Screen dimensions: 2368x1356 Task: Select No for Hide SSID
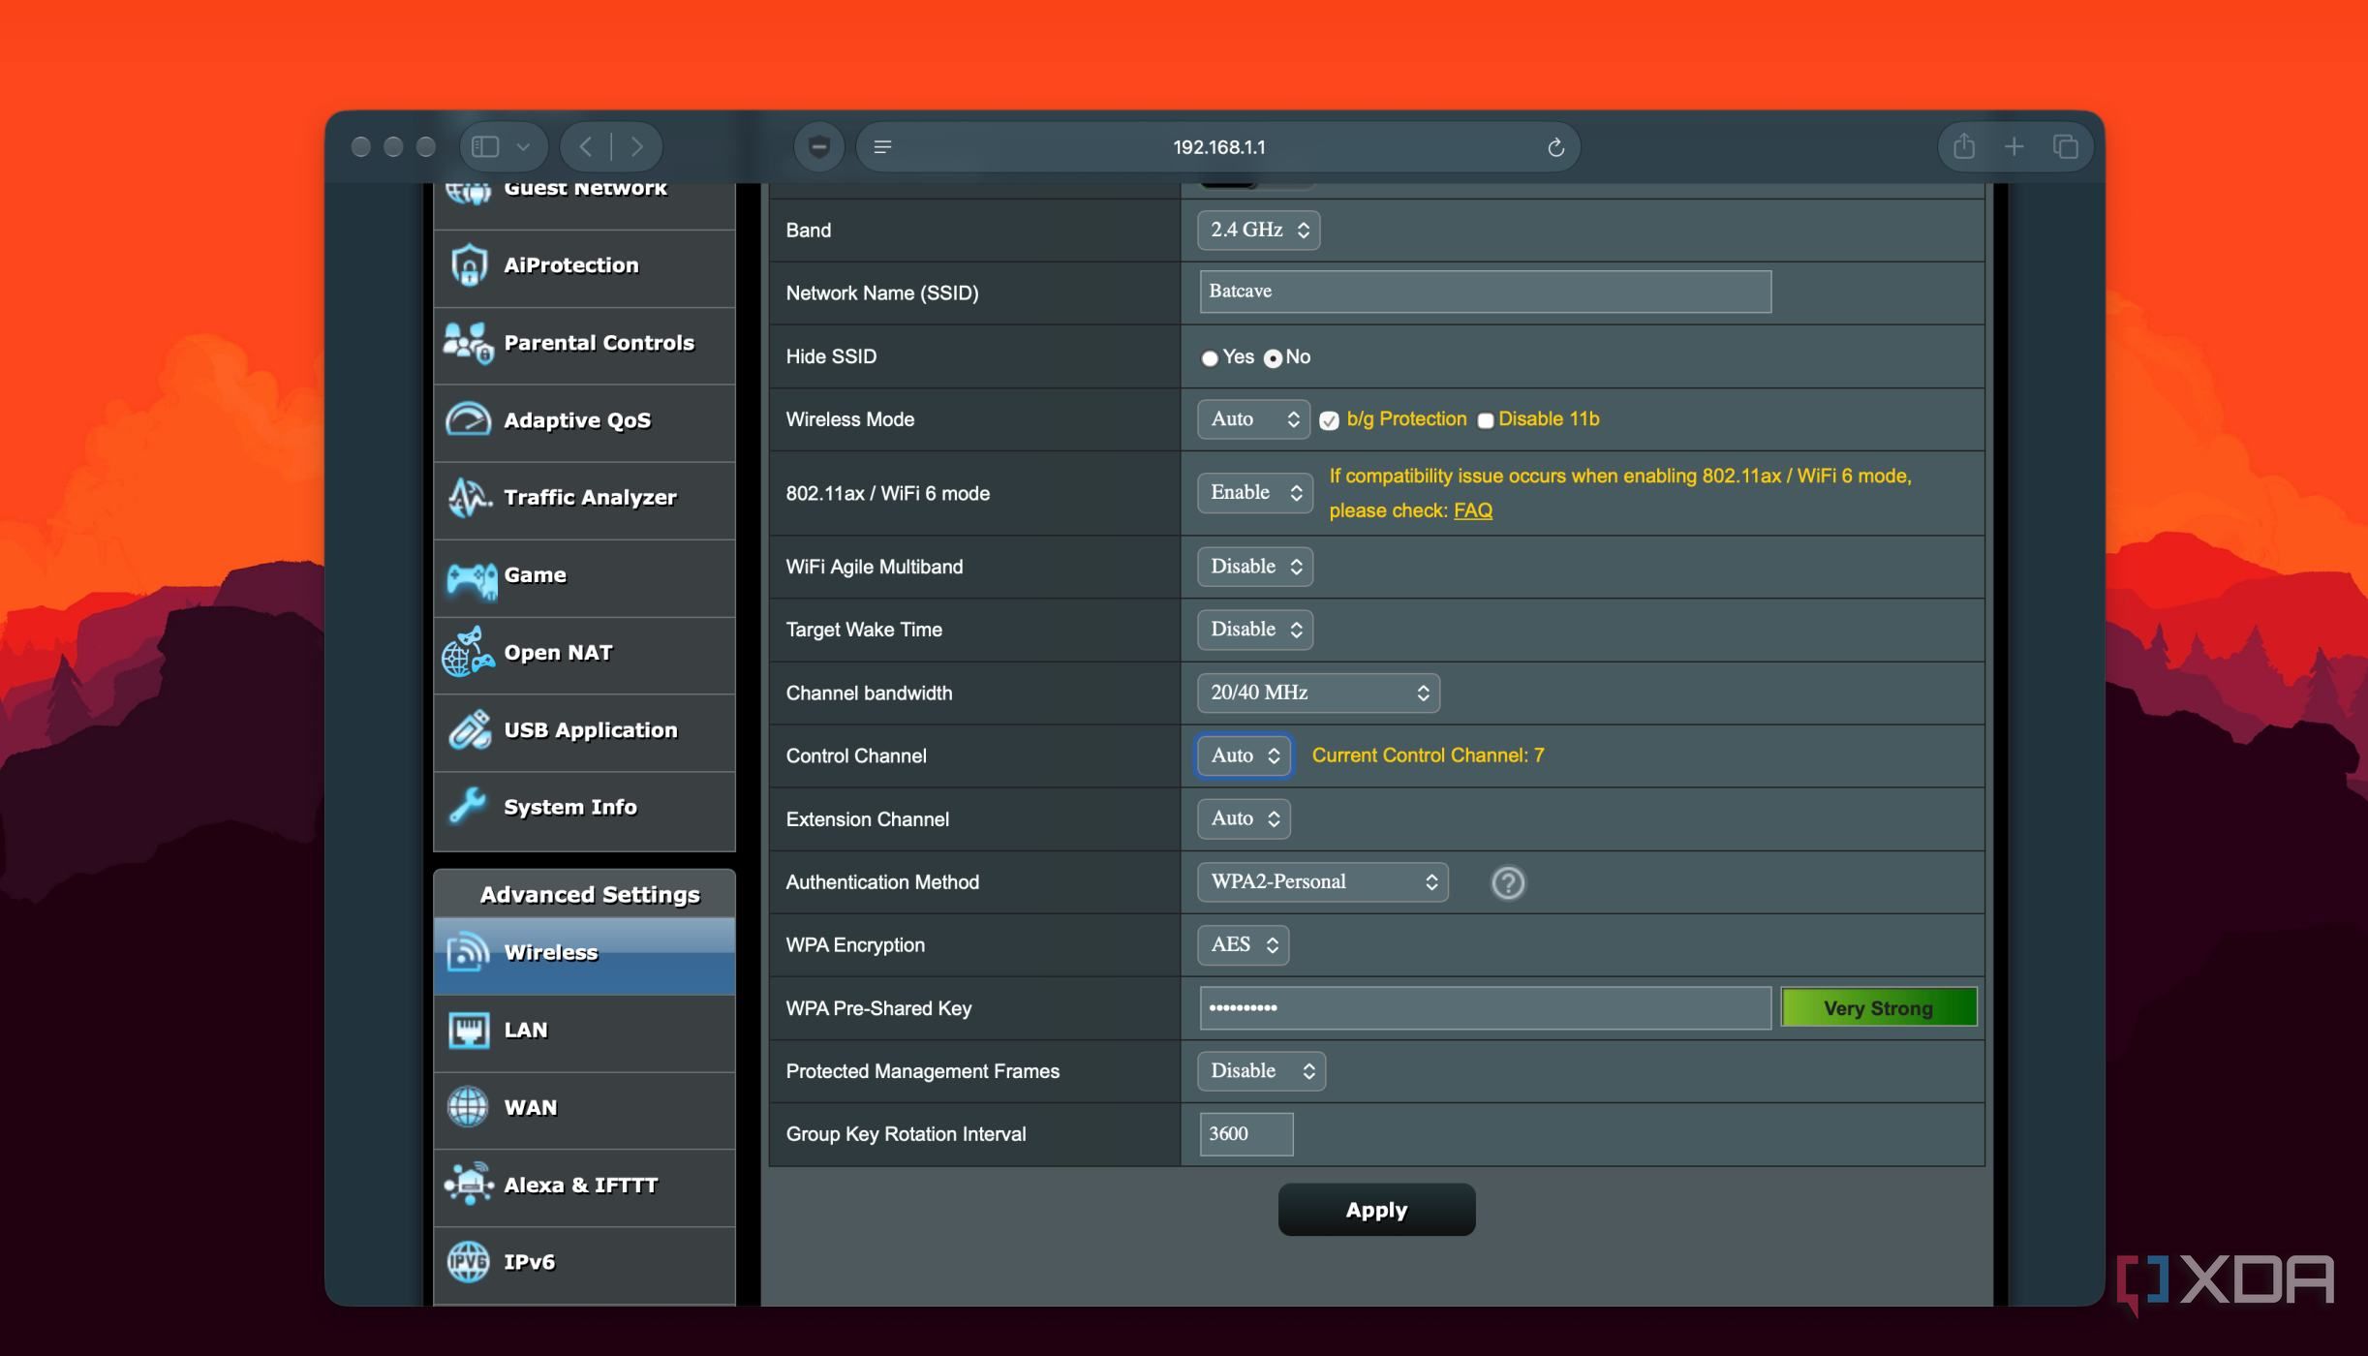(x=1273, y=358)
